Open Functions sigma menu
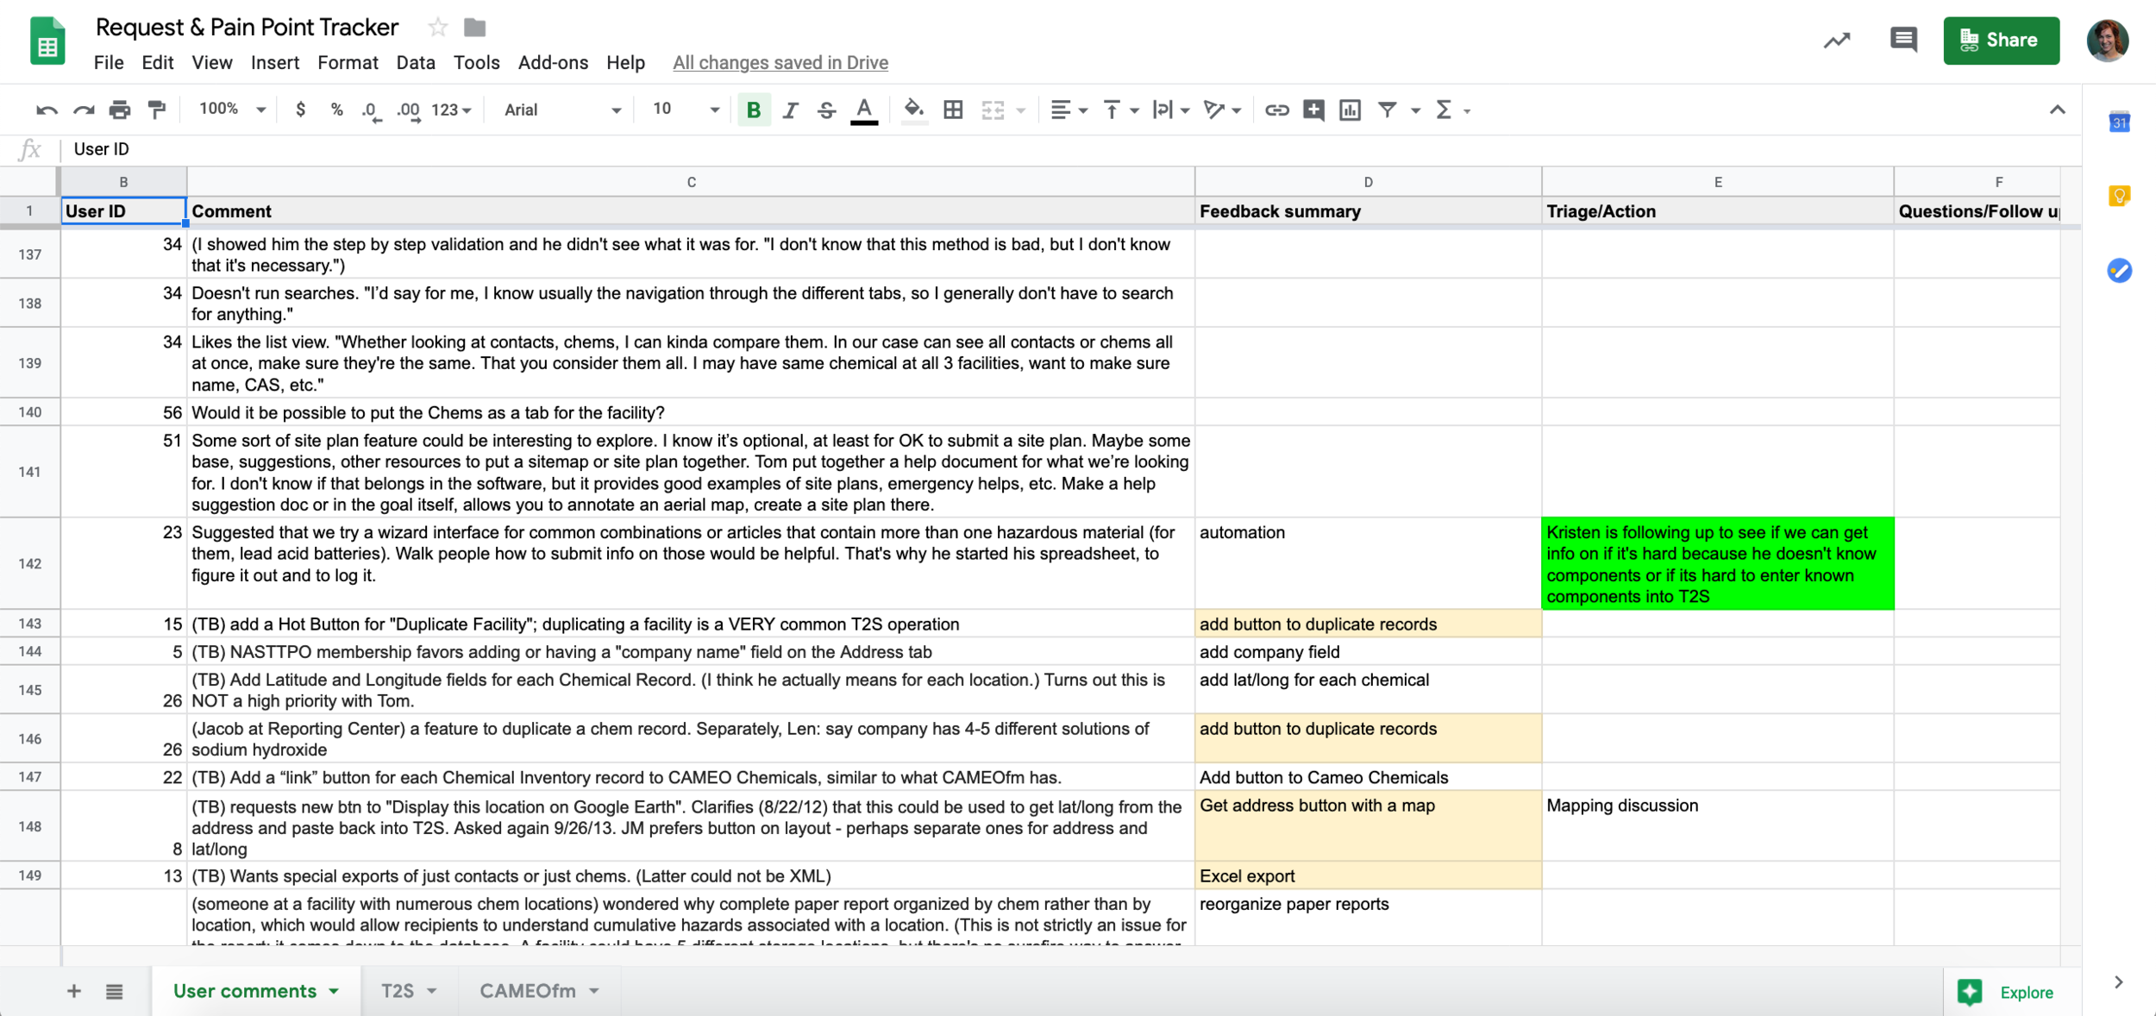 [1452, 110]
